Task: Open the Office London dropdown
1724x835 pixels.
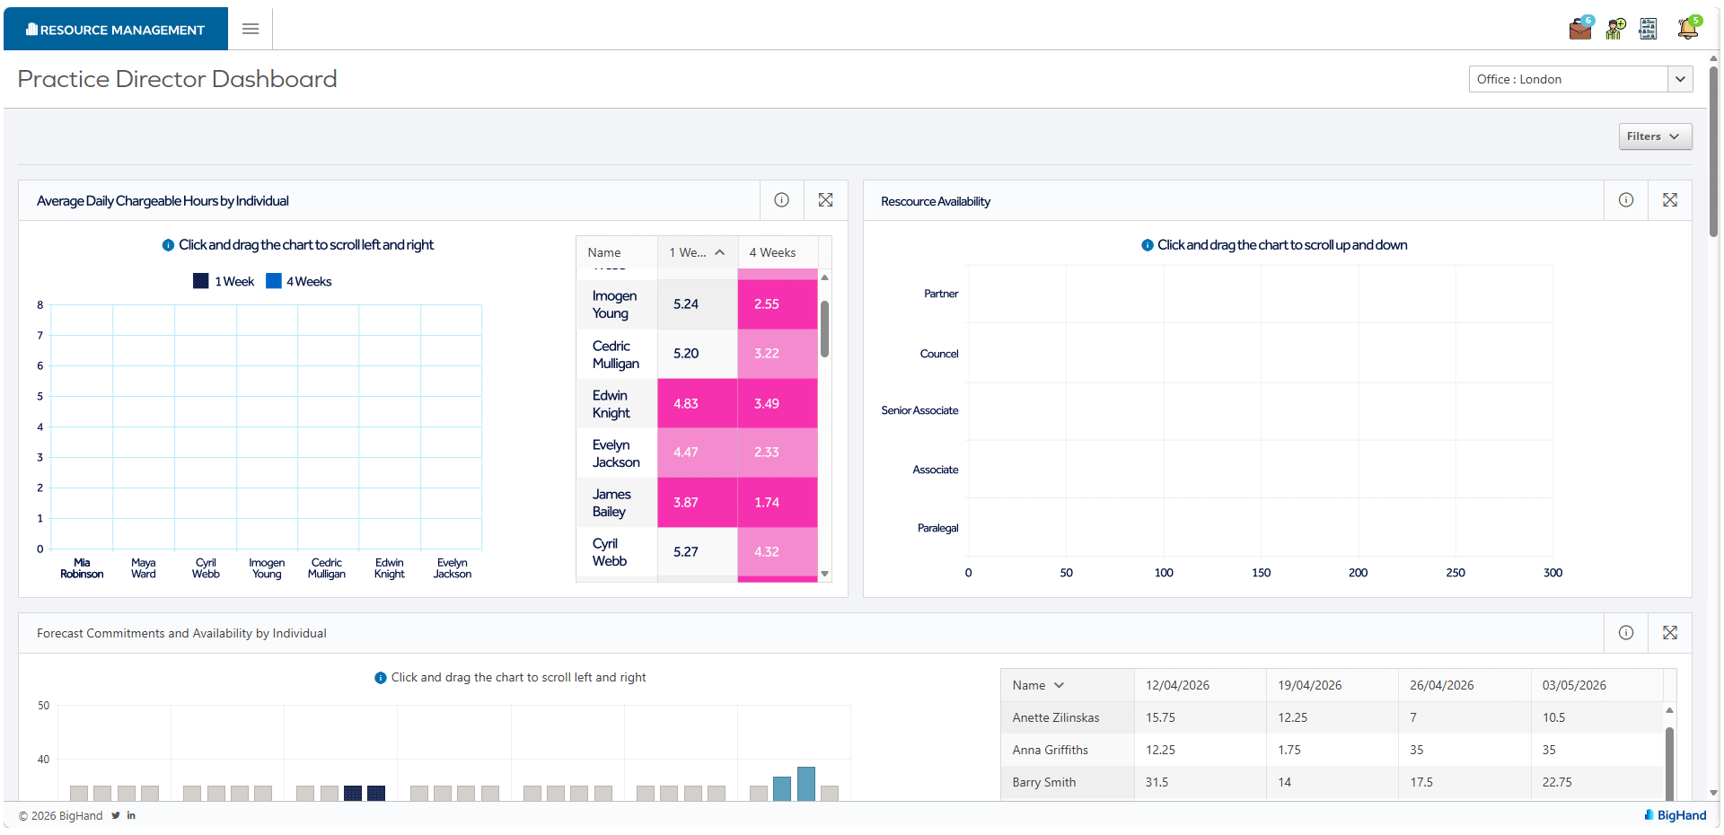Action: [x=1580, y=79]
